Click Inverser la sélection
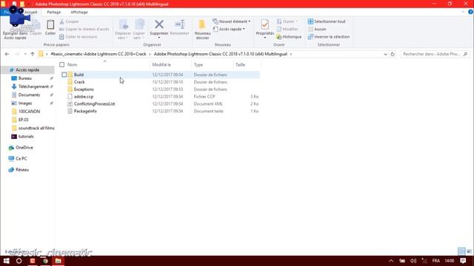This screenshot has width=474, height=266. (x=329, y=37)
